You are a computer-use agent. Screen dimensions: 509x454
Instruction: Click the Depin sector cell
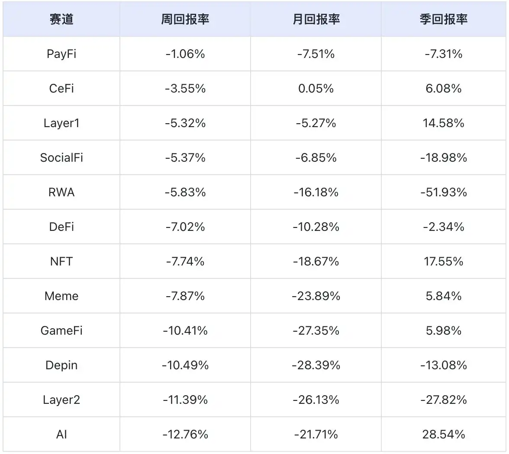tap(61, 365)
